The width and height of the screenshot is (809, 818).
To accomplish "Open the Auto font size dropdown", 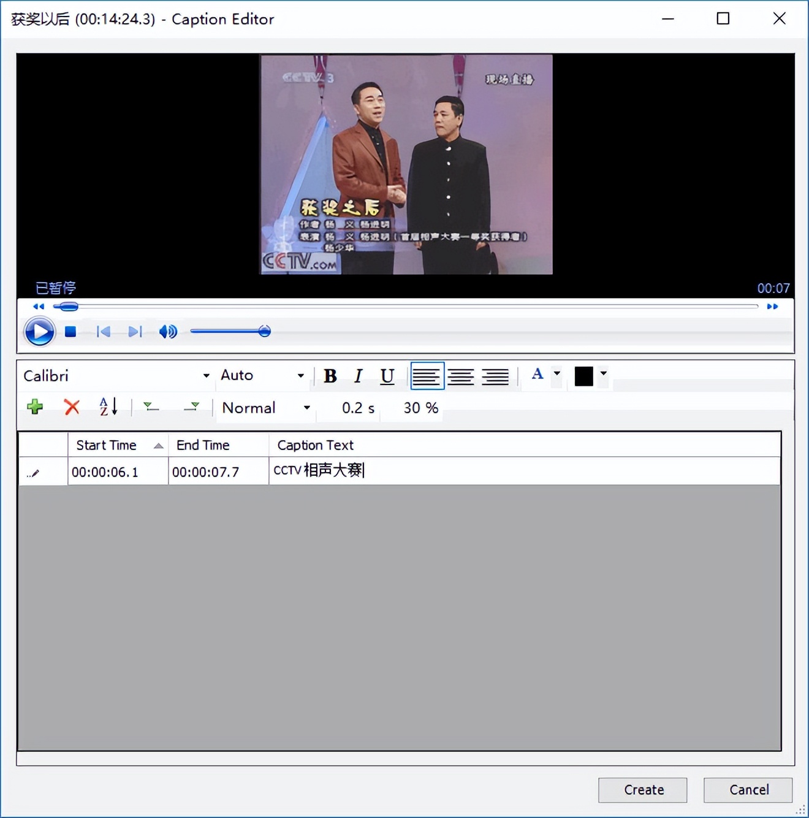I will click(x=262, y=375).
